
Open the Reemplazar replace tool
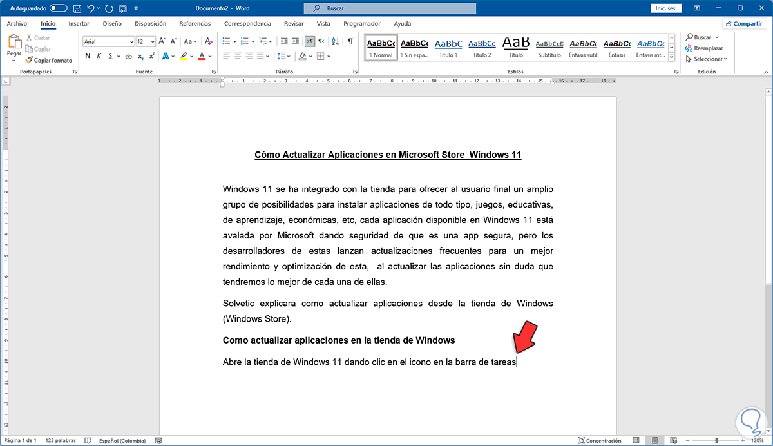(x=704, y=48)
